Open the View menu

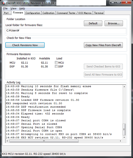tap(13, 9)
